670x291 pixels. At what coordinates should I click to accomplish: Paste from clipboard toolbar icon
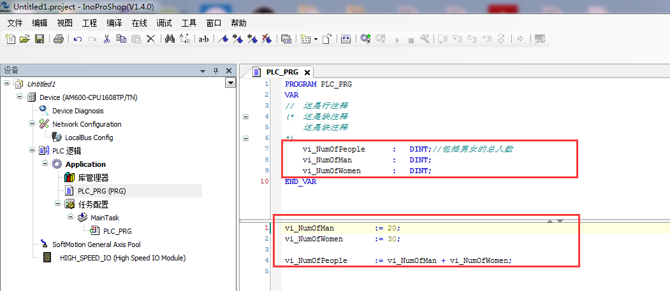(136, 39)
